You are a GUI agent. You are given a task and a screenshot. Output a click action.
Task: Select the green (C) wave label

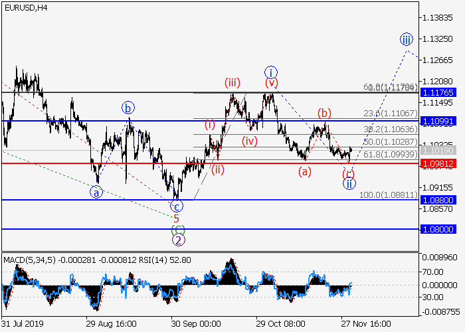point(177,229)
